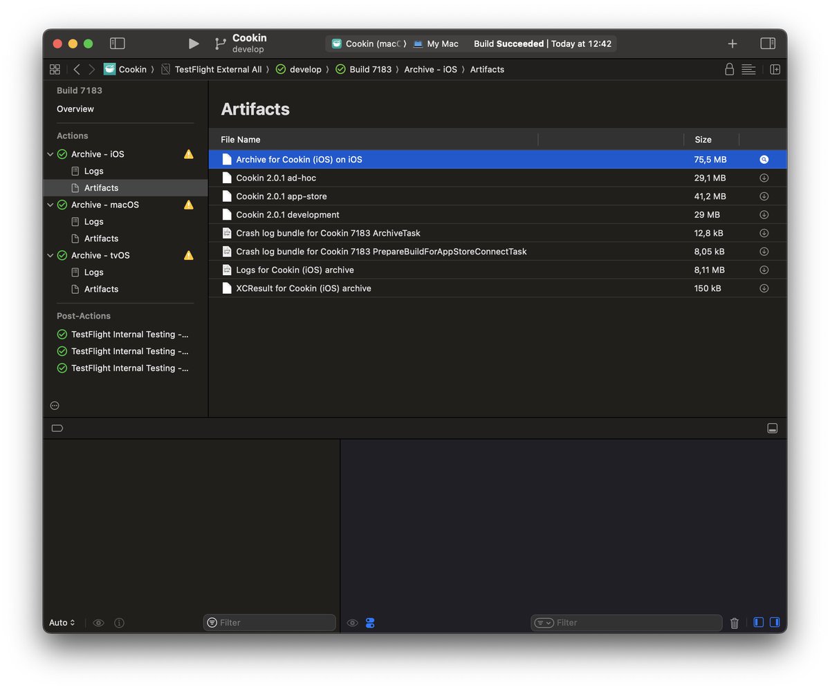Image resolution: width=830 pixels, height=690 pixels.
Task: Open first TestFlight Internal Testing post-action
Action: pos(122,335)
